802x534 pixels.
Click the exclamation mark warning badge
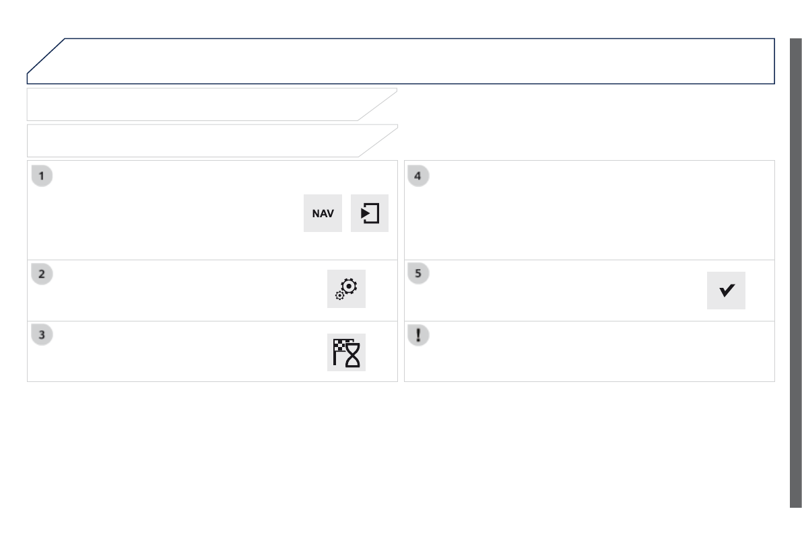pyautogui.click(x=419, y=335)
